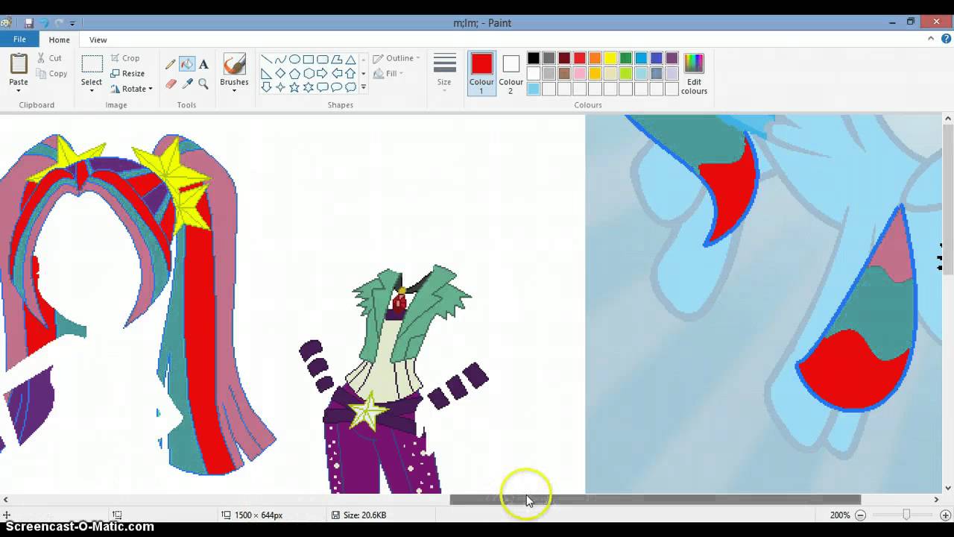This screenshot has width=954, height=537.
Task: Expand the Brushes dropdown
Action: [234, 90]
